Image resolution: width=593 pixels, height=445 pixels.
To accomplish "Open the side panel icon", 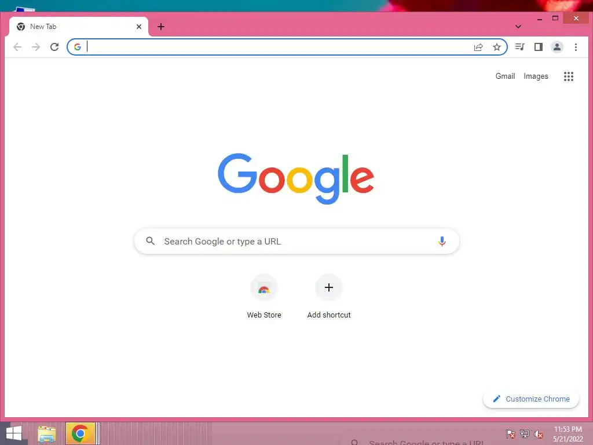I will 539,47.
